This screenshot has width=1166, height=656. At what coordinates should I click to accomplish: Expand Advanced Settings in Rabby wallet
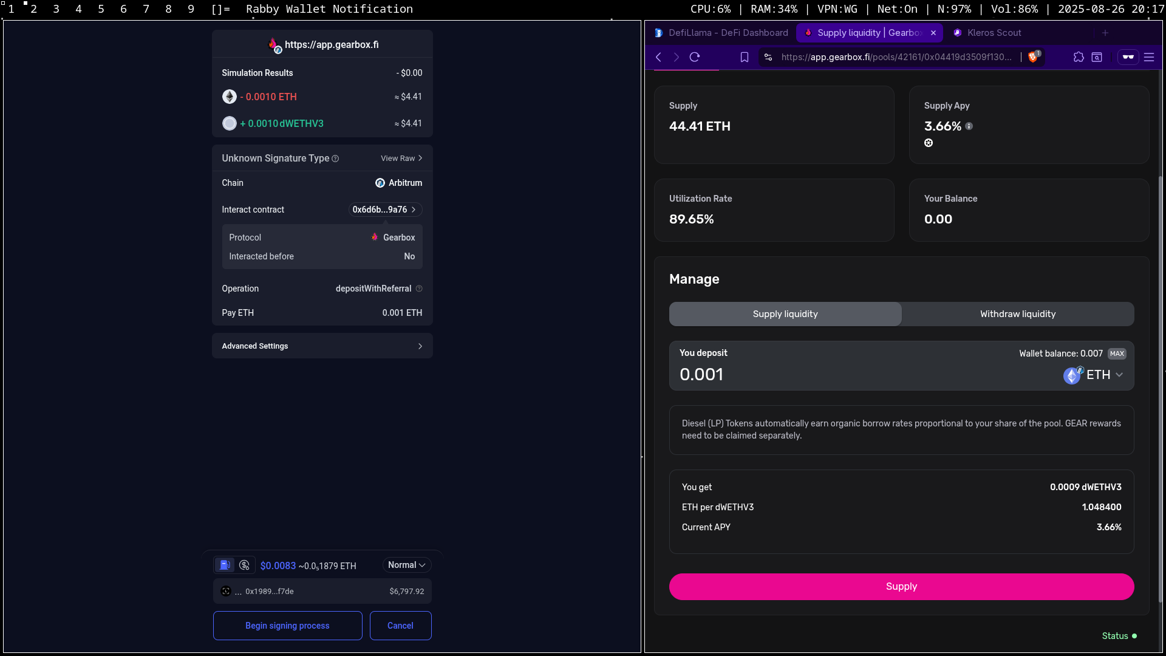322,346
